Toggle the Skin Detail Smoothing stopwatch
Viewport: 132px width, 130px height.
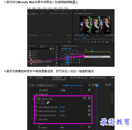point(36,111)
